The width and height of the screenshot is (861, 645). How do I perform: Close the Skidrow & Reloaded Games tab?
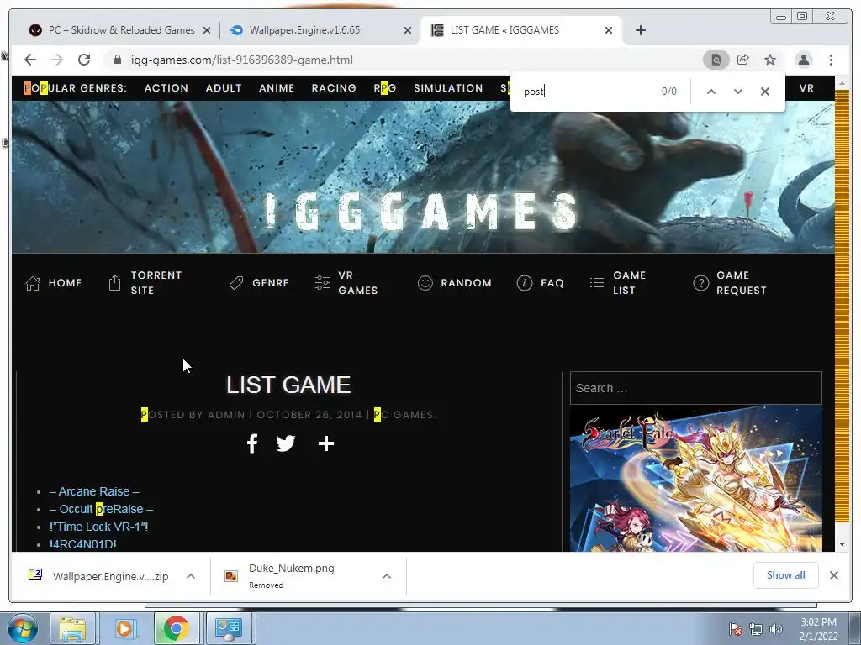pyautogui.click(x=207, y=30)
